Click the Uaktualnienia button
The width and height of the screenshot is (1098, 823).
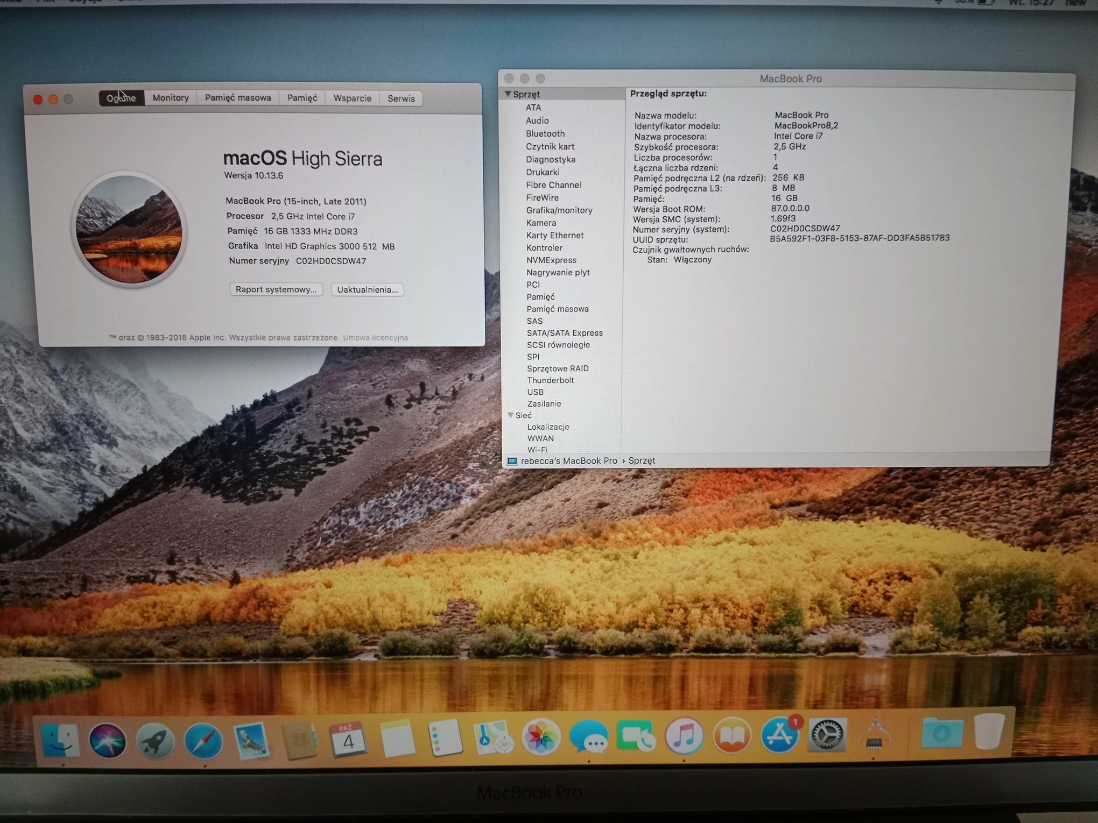coord(367,289)
